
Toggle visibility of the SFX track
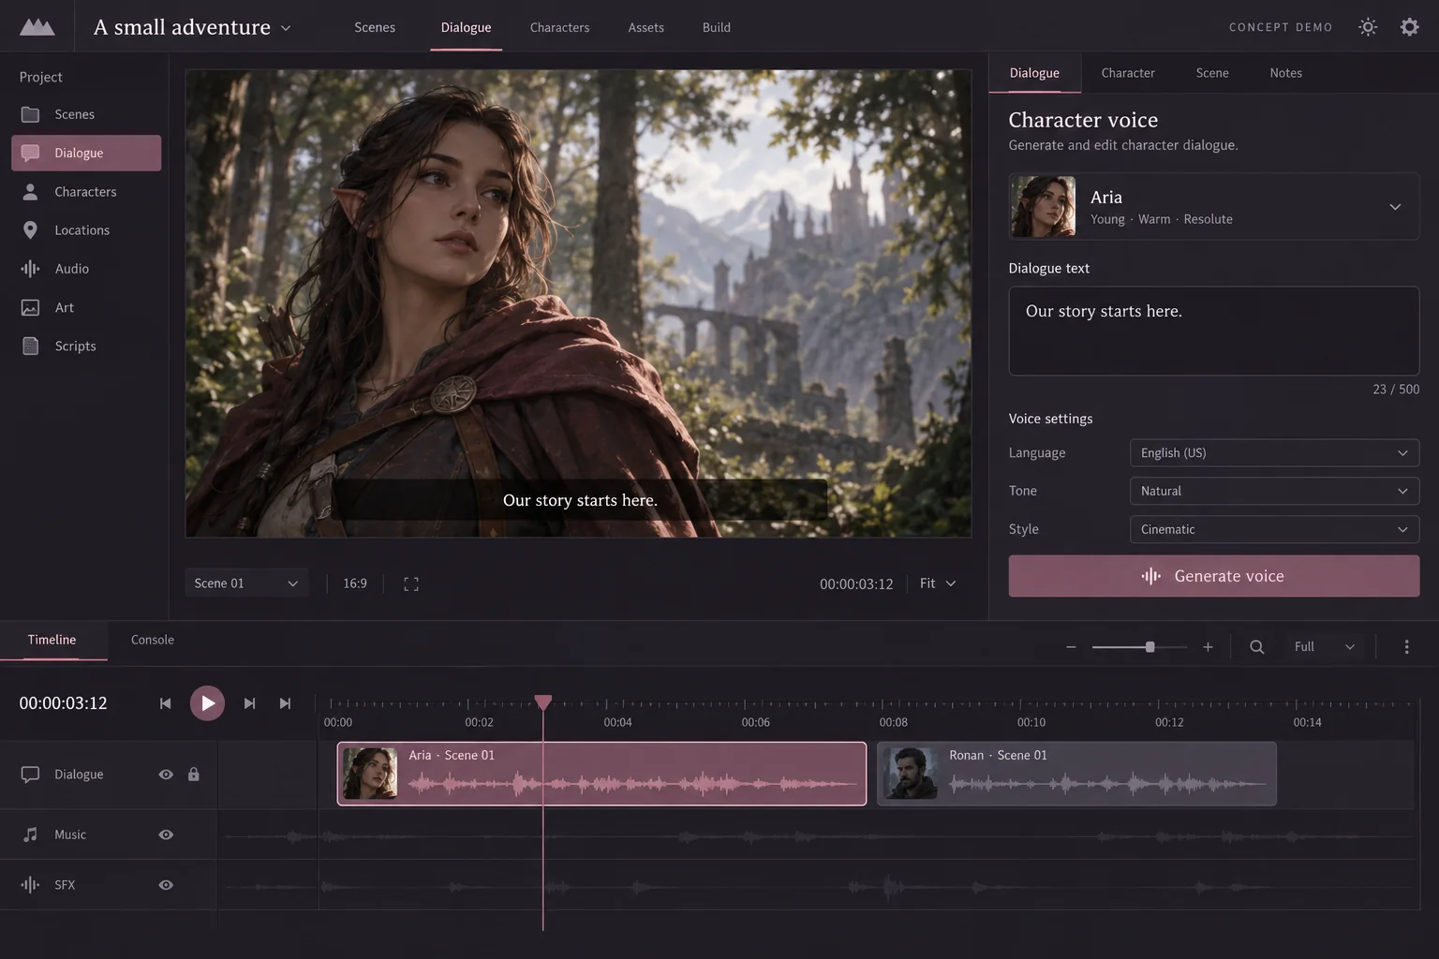[x=166, y=885]
